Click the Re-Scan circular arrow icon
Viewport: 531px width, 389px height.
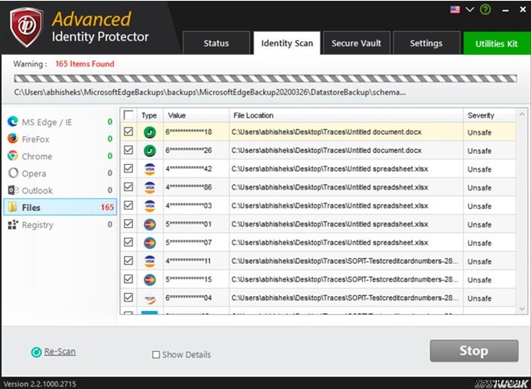(x=36, y=352)
